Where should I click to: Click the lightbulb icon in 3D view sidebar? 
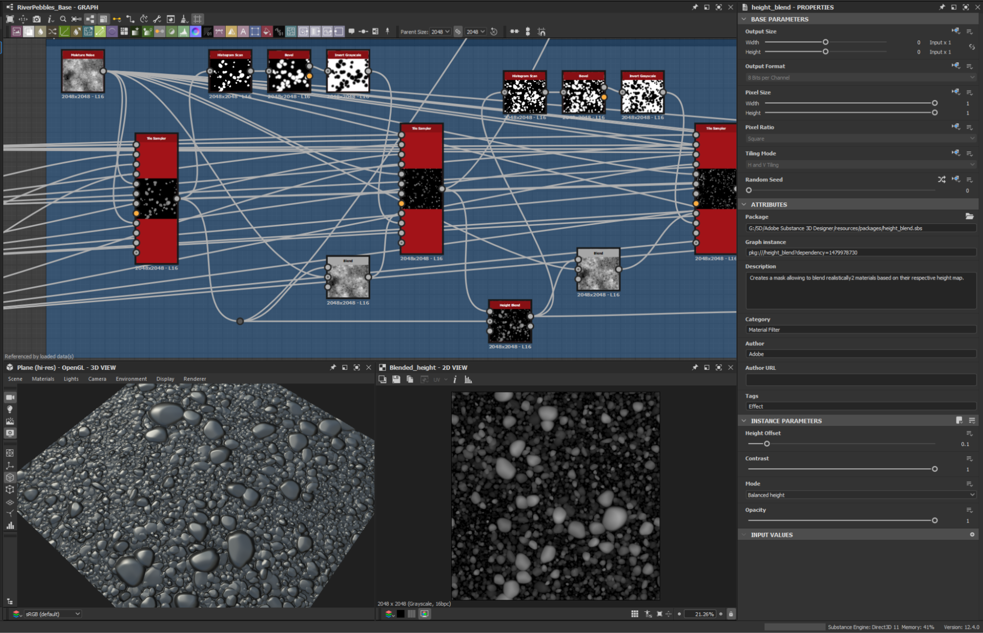point(10,409)
